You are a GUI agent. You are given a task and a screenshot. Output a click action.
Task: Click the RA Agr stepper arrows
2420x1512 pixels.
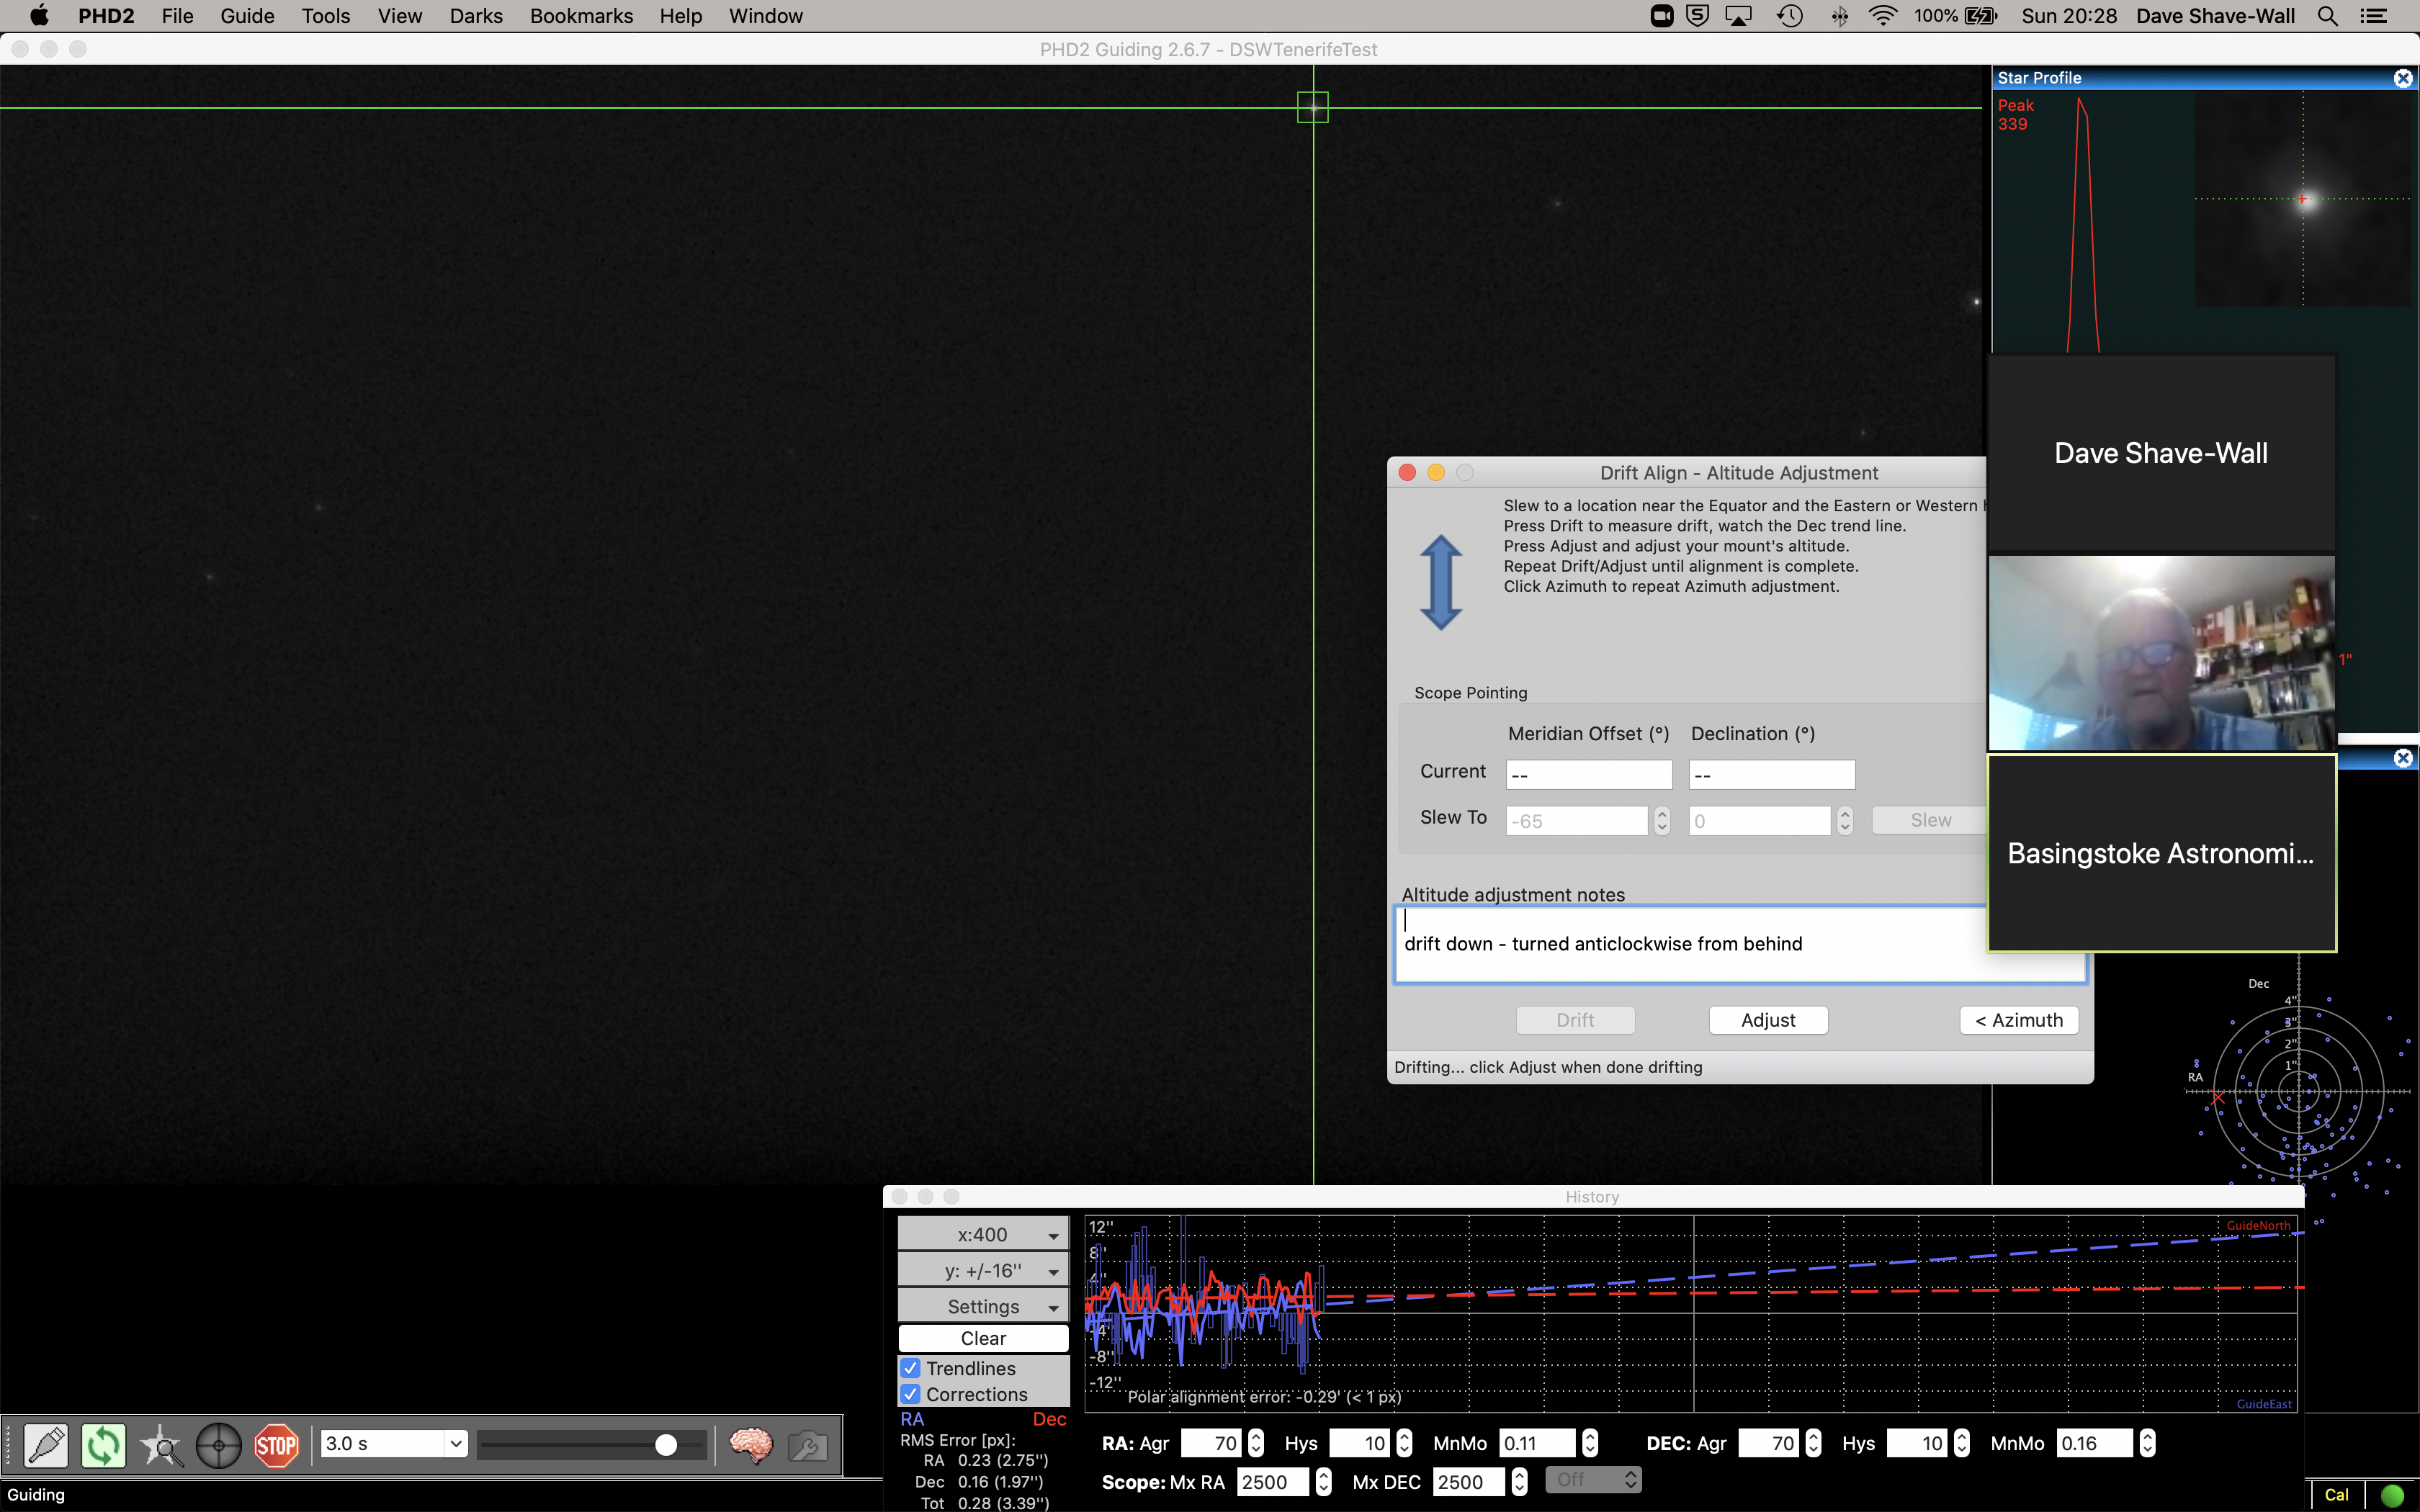pyautogui.click(x=1256, y=1444)
